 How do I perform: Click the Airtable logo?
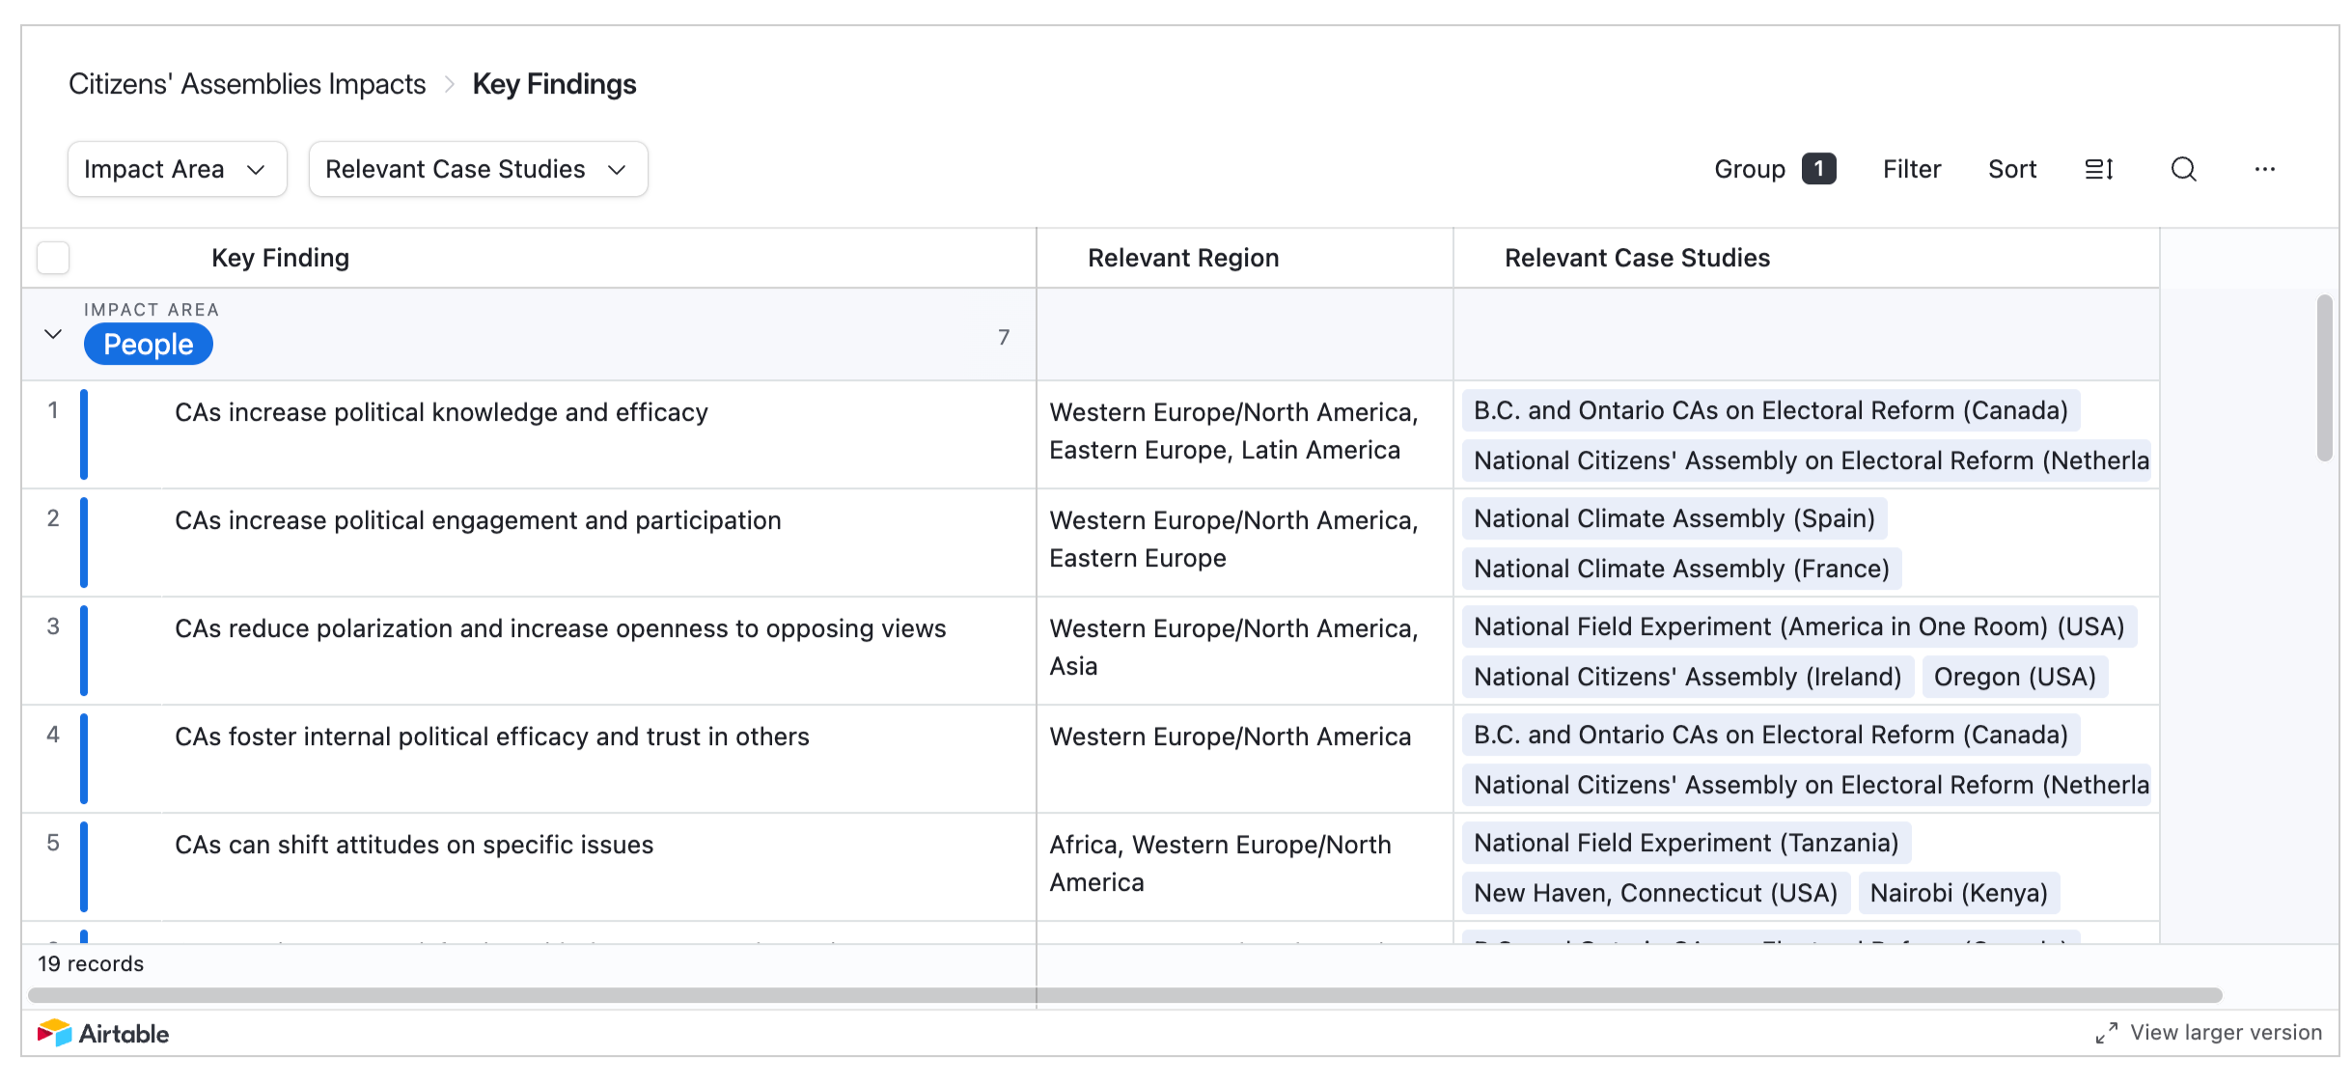(x=103, y=1034)
